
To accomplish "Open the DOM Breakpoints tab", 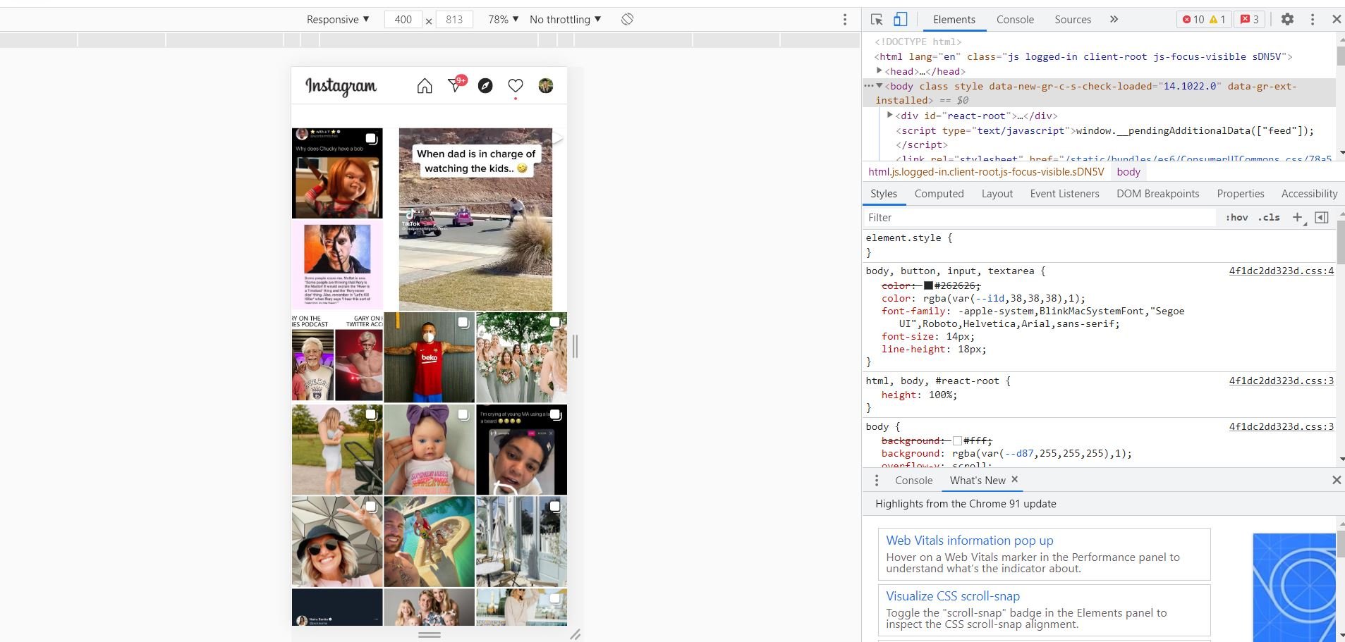I will tap(1157, 194).
